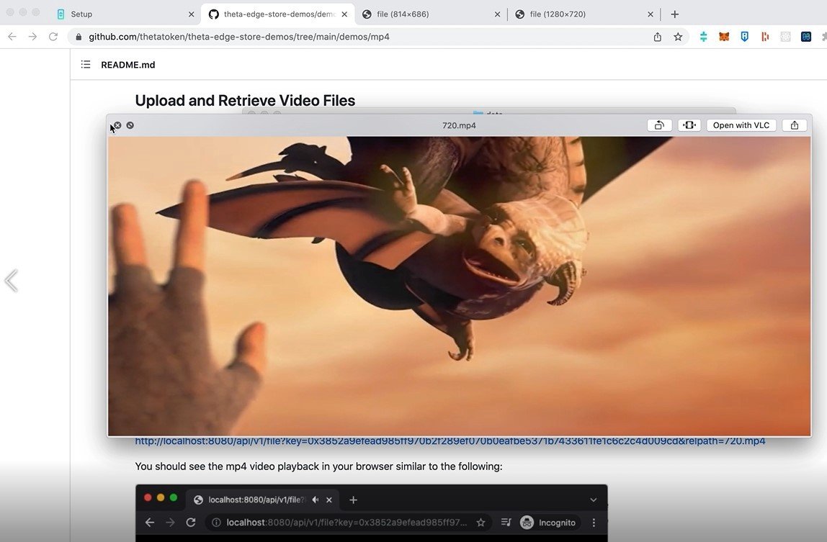Screen dimensions: 827x542
Task: Close the file (1280×720) tab
Action: tap(651, 14)
